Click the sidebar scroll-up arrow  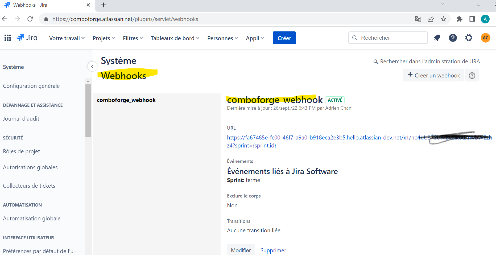tap(88, 81)
